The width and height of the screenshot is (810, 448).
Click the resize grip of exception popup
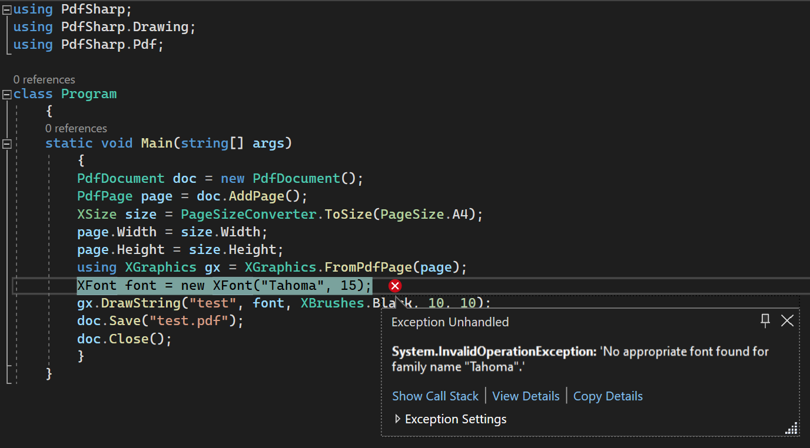click(792, 429)
